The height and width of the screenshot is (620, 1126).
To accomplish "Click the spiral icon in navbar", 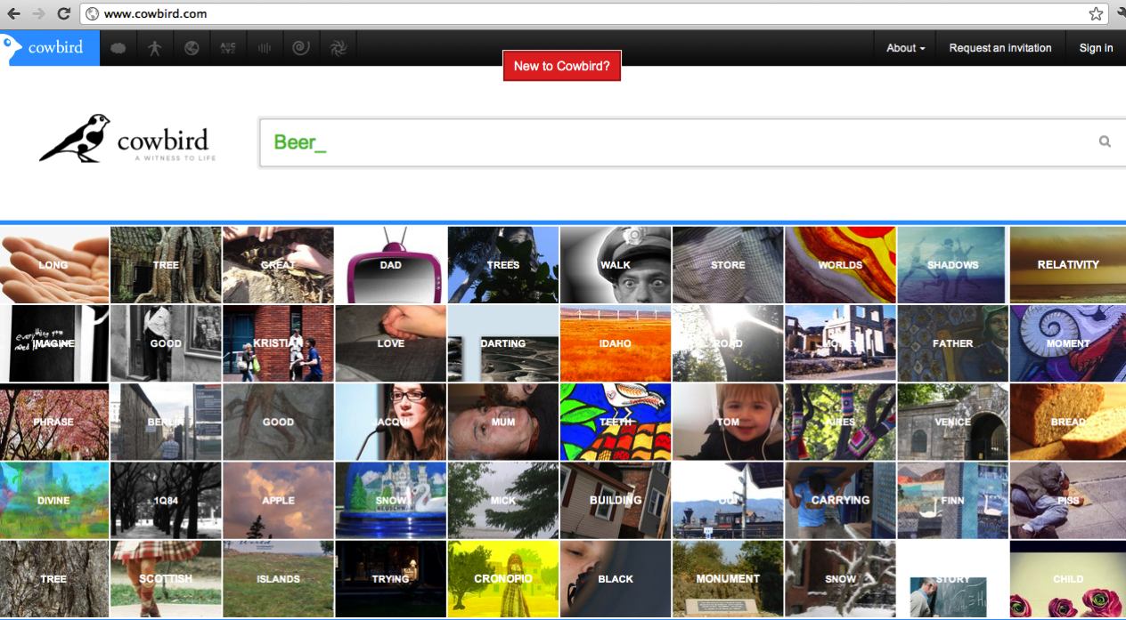I will click(x=301, y=48).
